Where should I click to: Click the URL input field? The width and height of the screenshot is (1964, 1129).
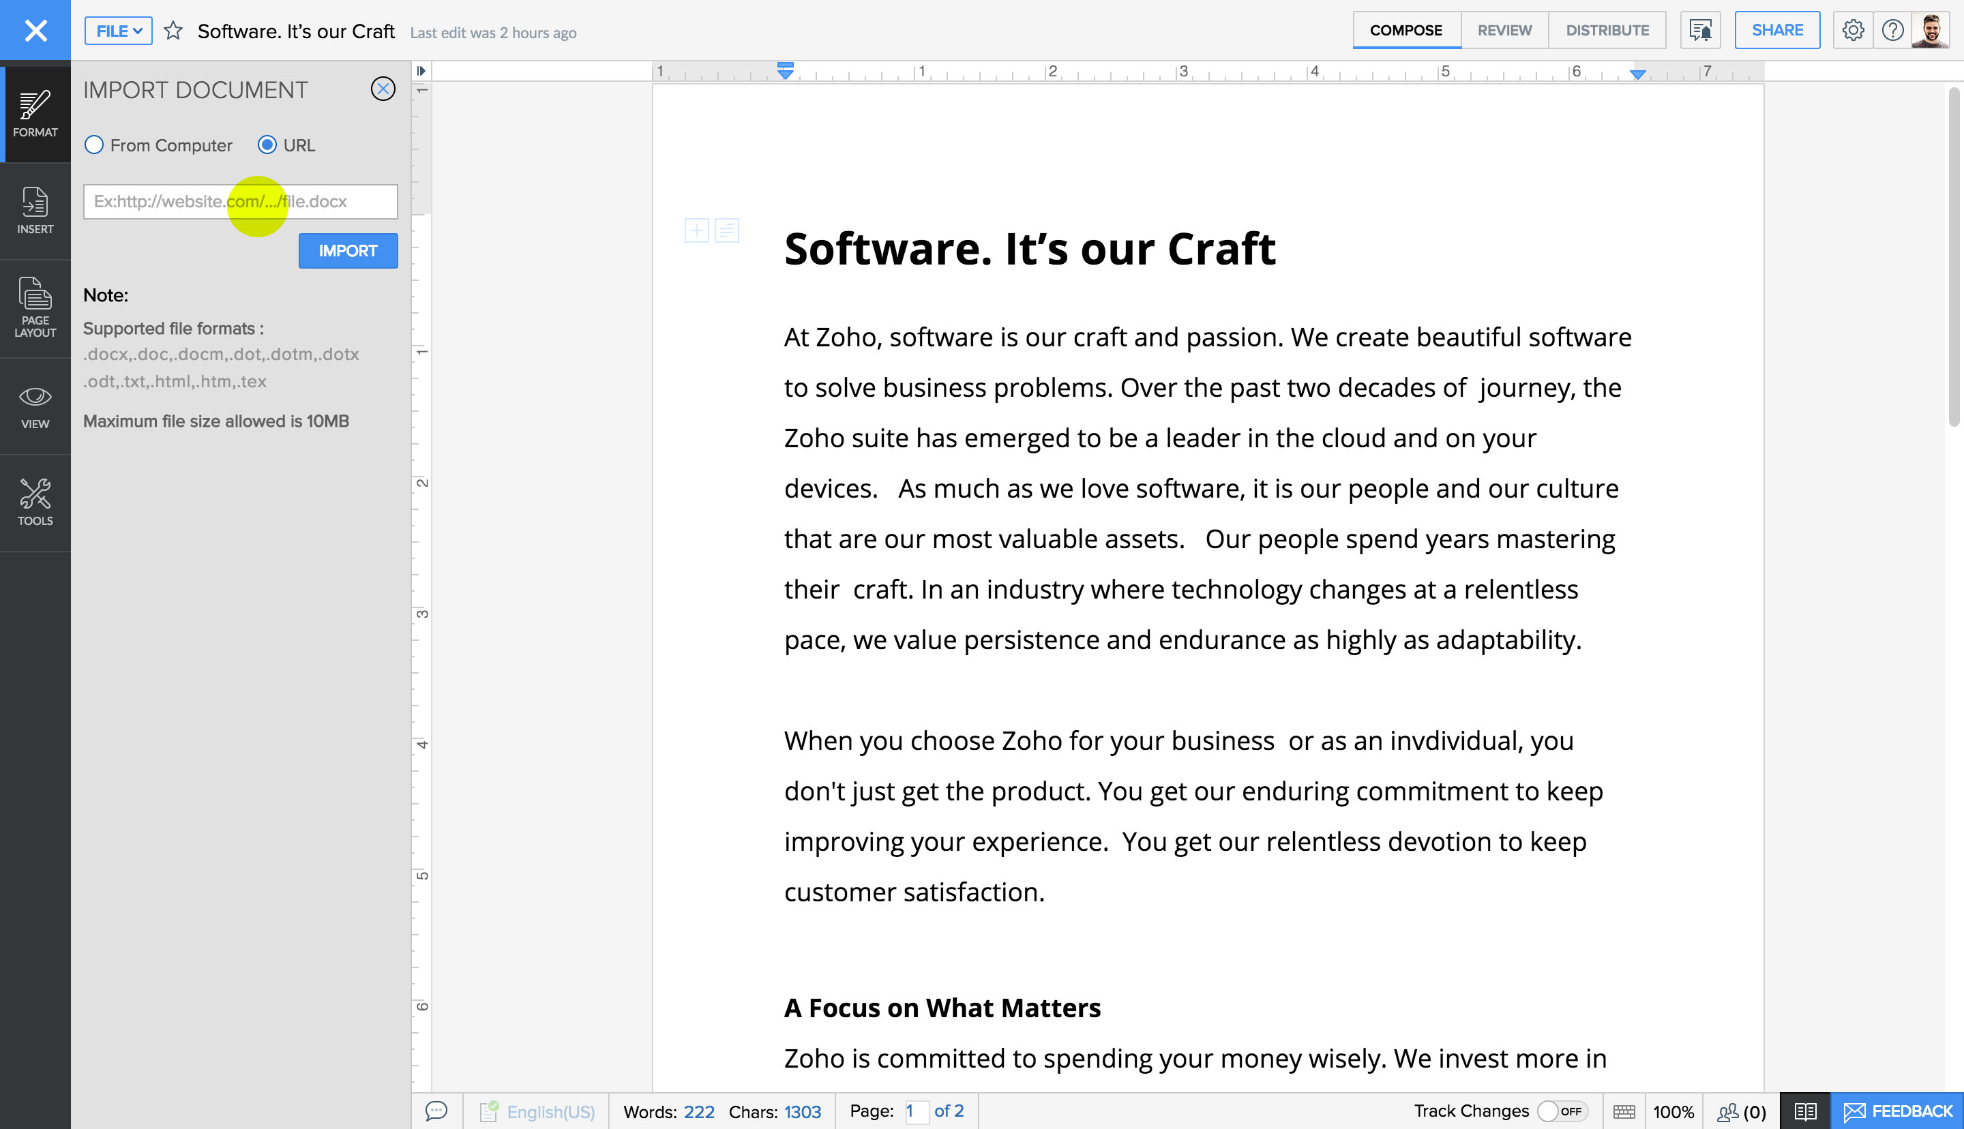[x=240, y=201]
